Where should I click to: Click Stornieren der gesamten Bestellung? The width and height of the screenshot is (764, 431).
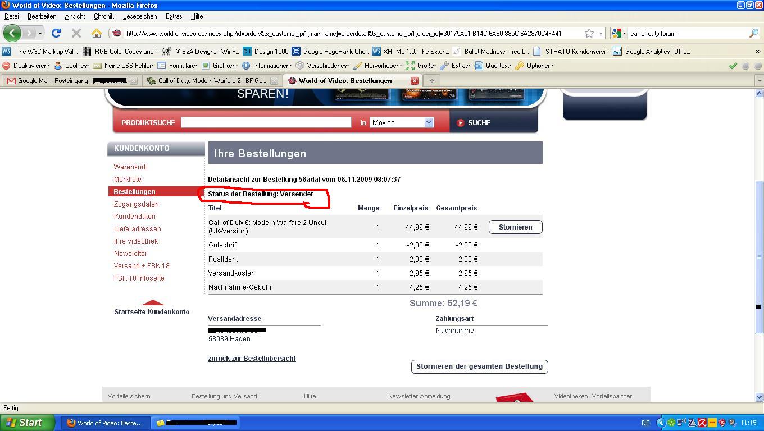(479, 366)
